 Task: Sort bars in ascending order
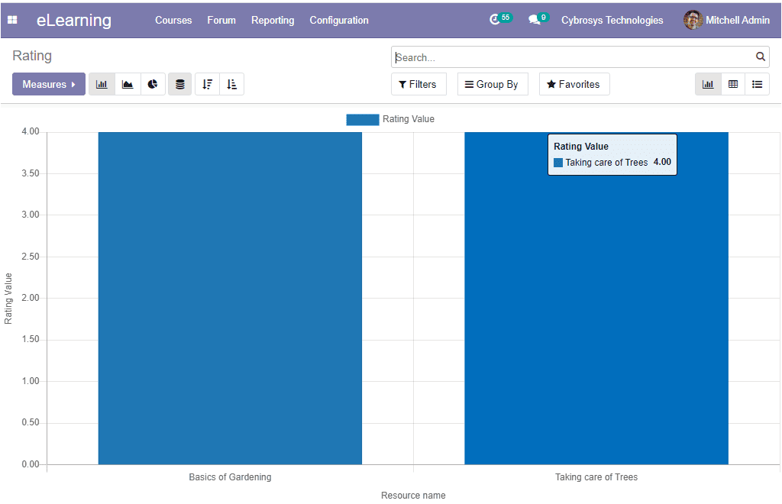[x=232, y=84]
